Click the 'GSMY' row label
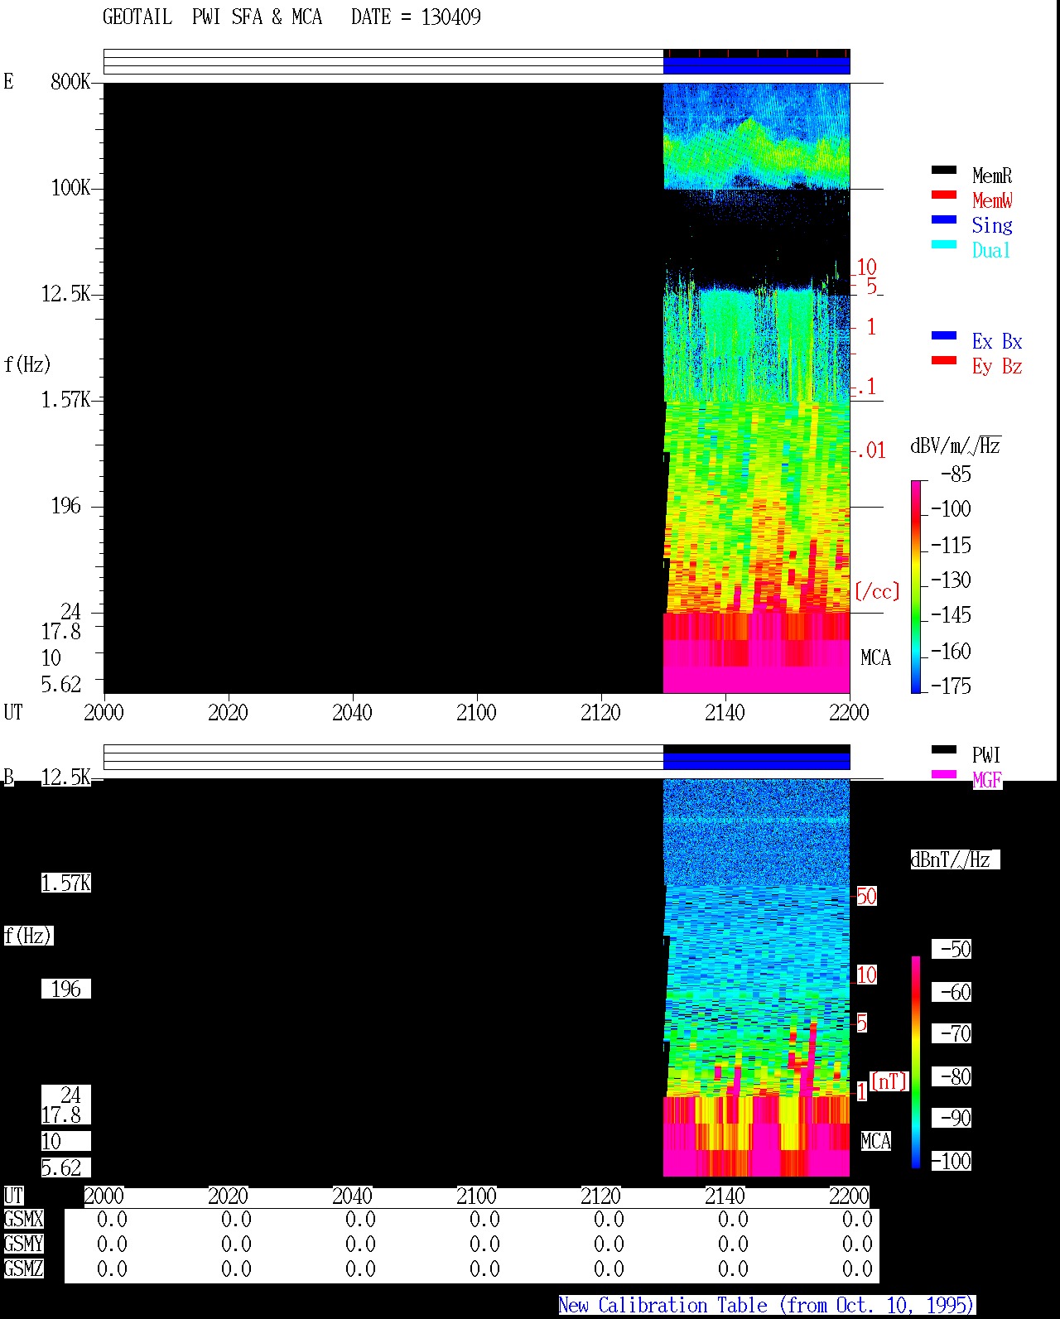The height and width of the screenshot is (1319, 1060). 23,1244
